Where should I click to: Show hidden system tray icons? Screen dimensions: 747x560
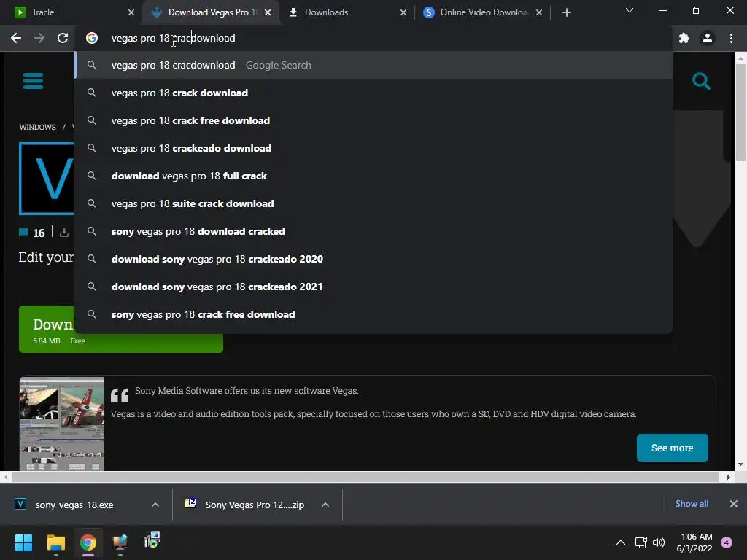click(x=620, y=542)
